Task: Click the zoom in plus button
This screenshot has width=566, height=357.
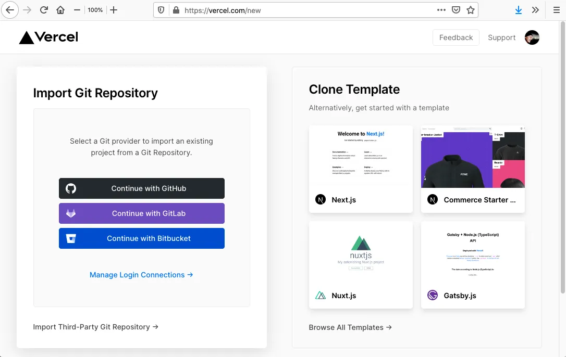Action: coord(114,9)
